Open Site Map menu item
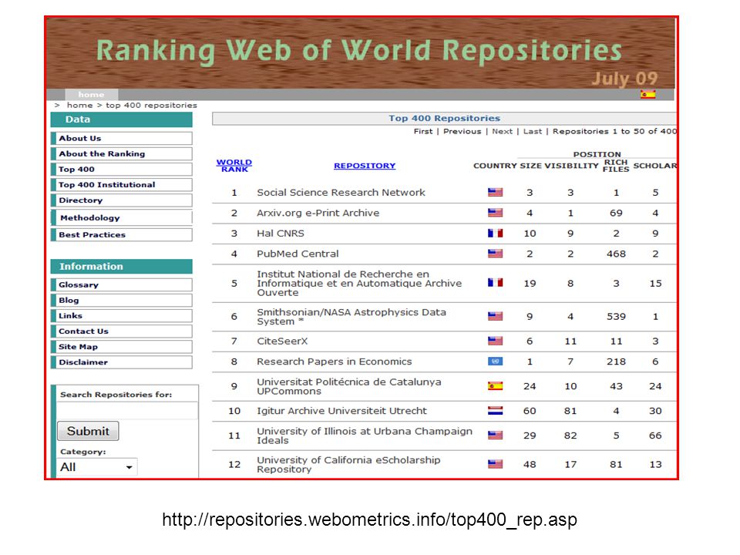Screen dimensions: 740x555 [122, 347]
